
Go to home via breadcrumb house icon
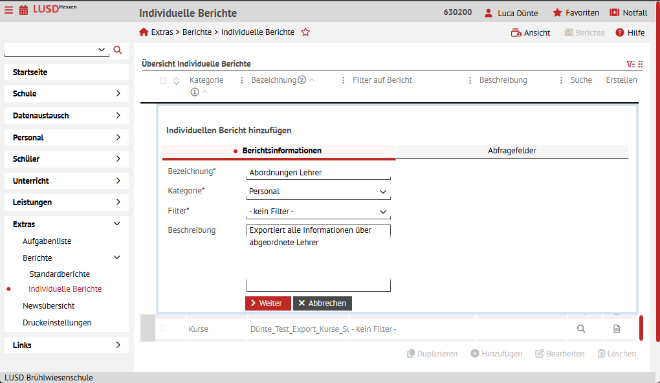144,32
